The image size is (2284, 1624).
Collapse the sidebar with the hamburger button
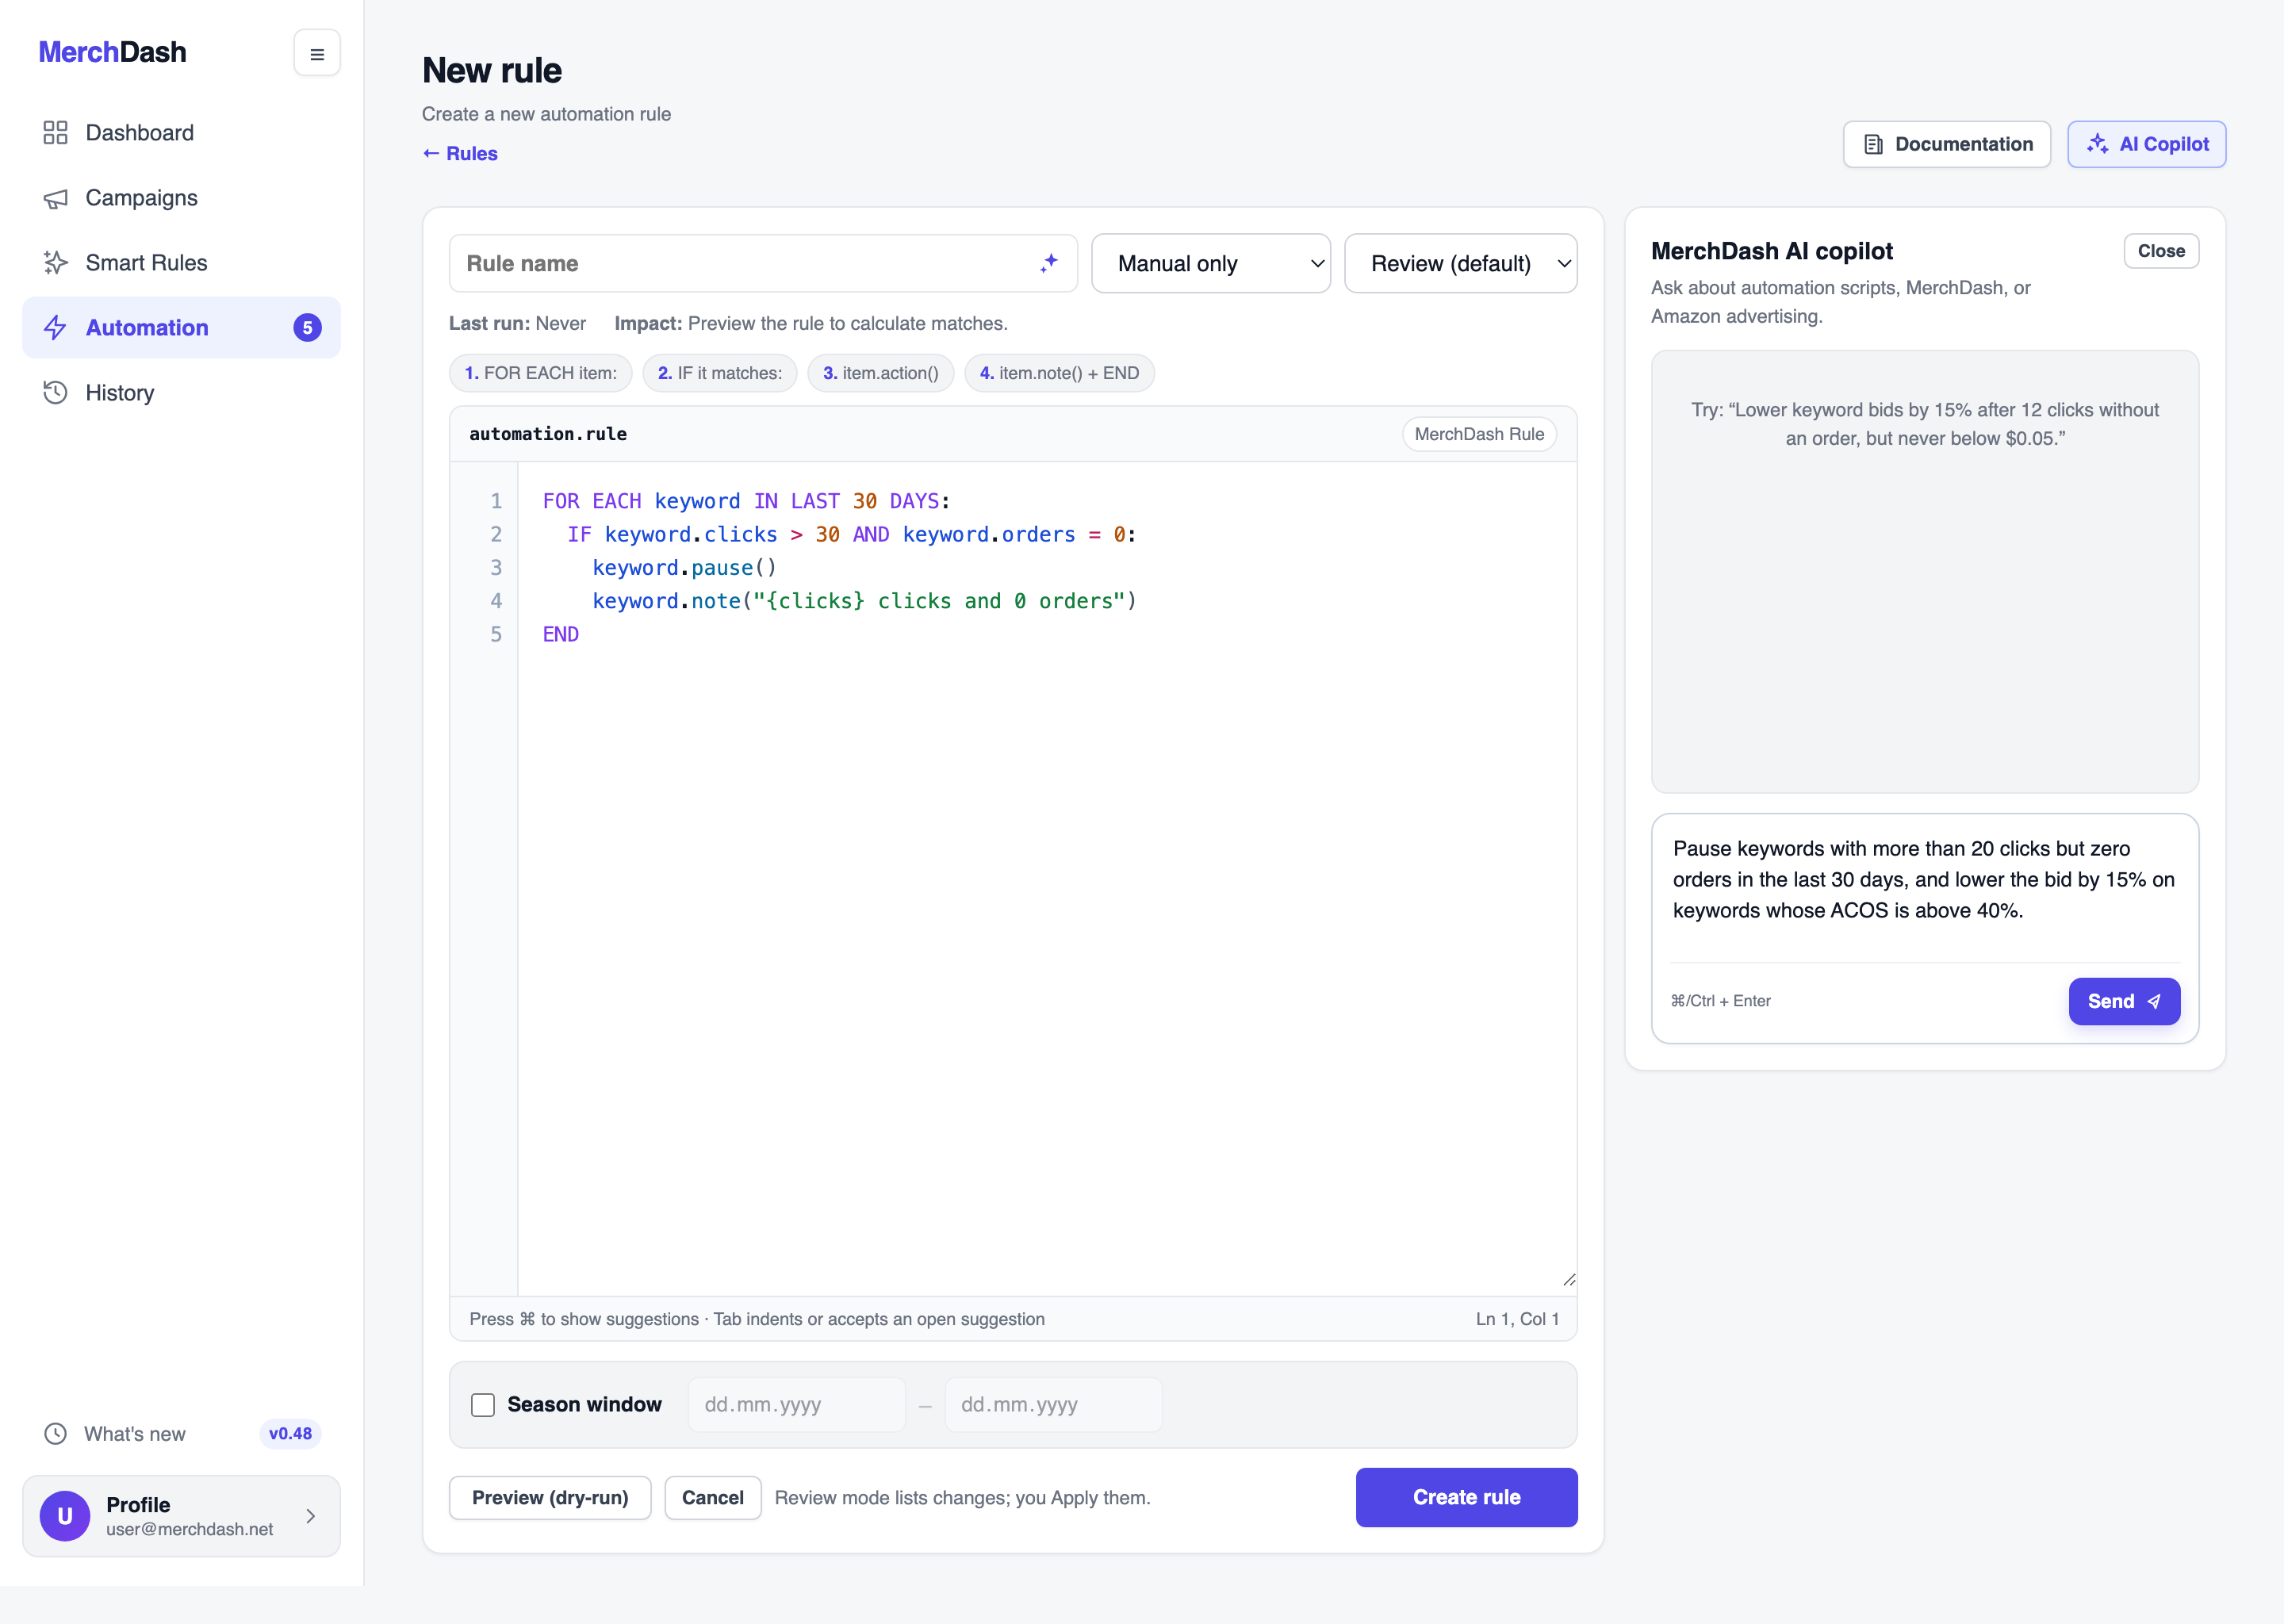tap(317, 53)
